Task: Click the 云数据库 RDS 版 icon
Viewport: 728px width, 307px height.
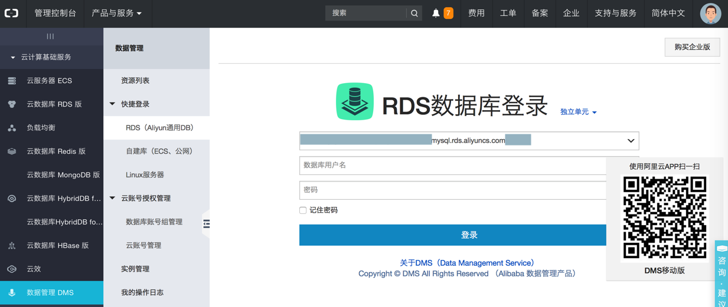Action: point(12,104)
